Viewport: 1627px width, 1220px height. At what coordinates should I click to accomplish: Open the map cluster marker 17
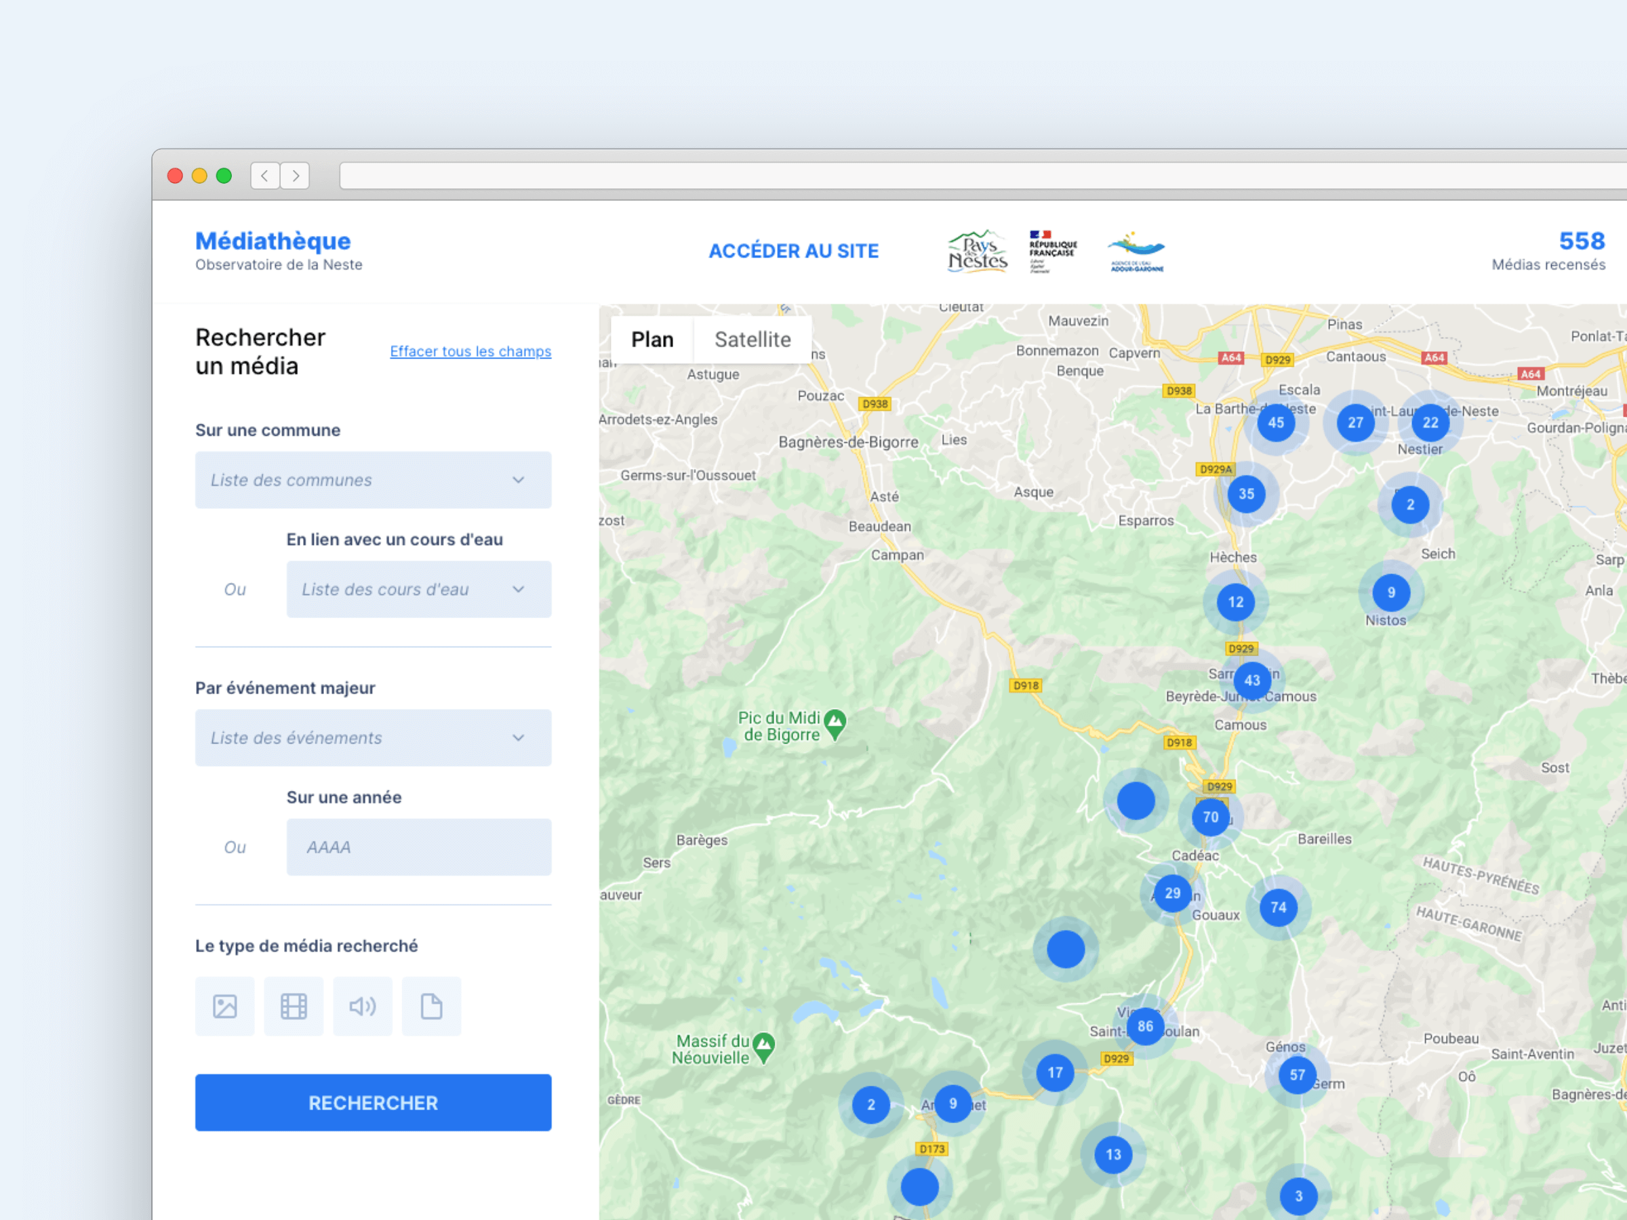click(1056, 1073)
